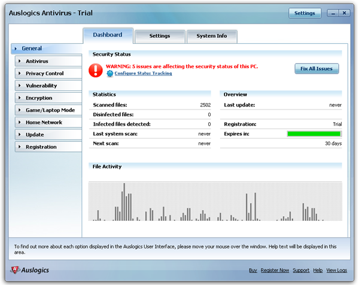
Task: Click the Last update label
Action: (239, 105)
